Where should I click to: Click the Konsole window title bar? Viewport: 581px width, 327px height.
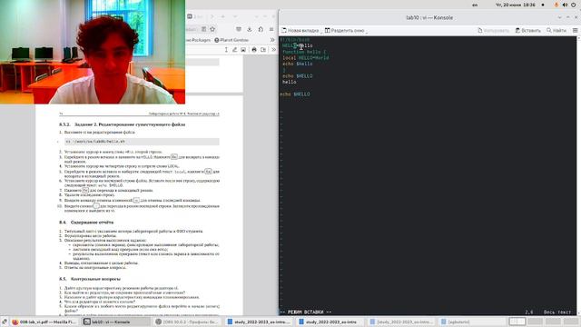click(429, 17)
